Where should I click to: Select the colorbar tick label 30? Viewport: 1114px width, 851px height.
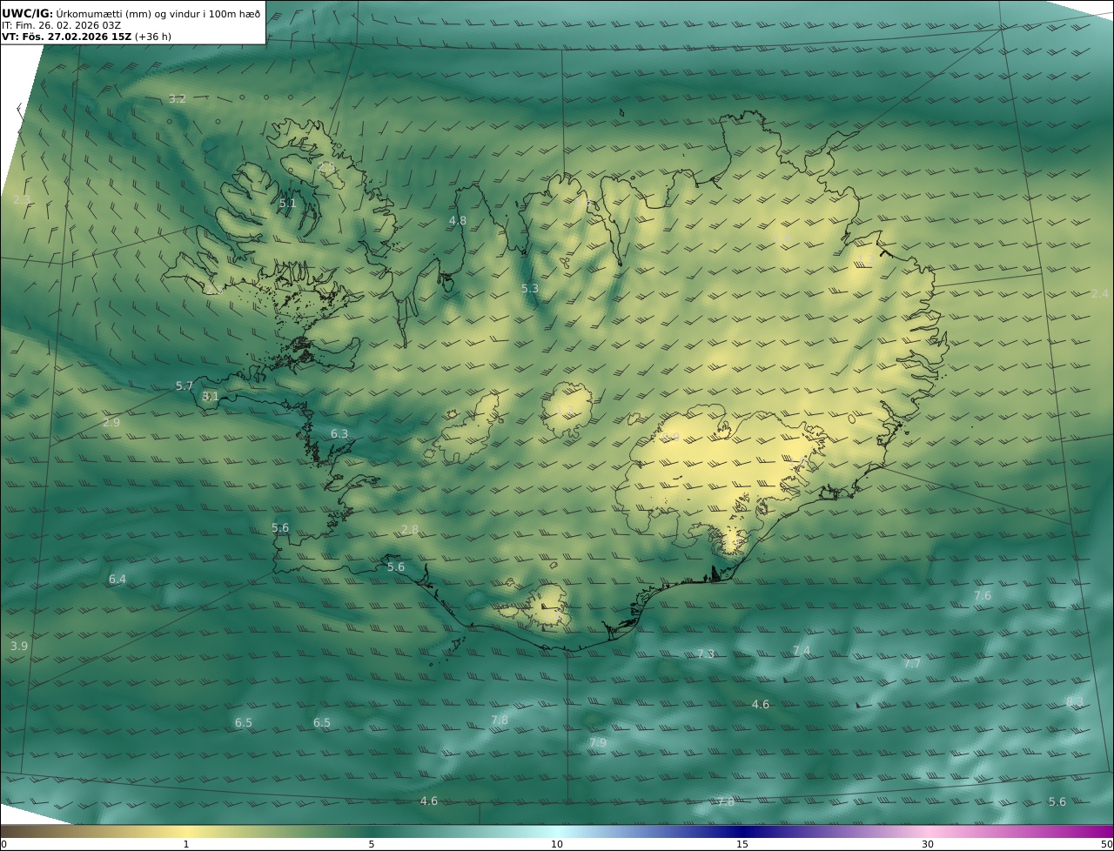coord(928,845)
